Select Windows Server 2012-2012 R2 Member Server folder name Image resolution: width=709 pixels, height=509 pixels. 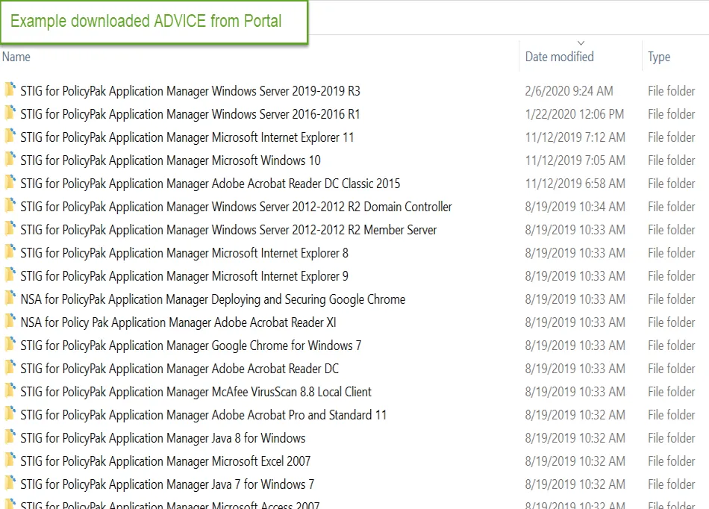click(x=228, y=230)
